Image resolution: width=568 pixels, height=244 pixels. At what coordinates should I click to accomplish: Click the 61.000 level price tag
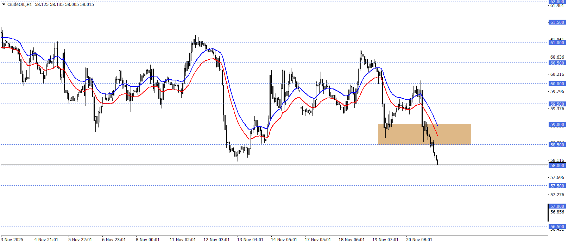[557, 42]
